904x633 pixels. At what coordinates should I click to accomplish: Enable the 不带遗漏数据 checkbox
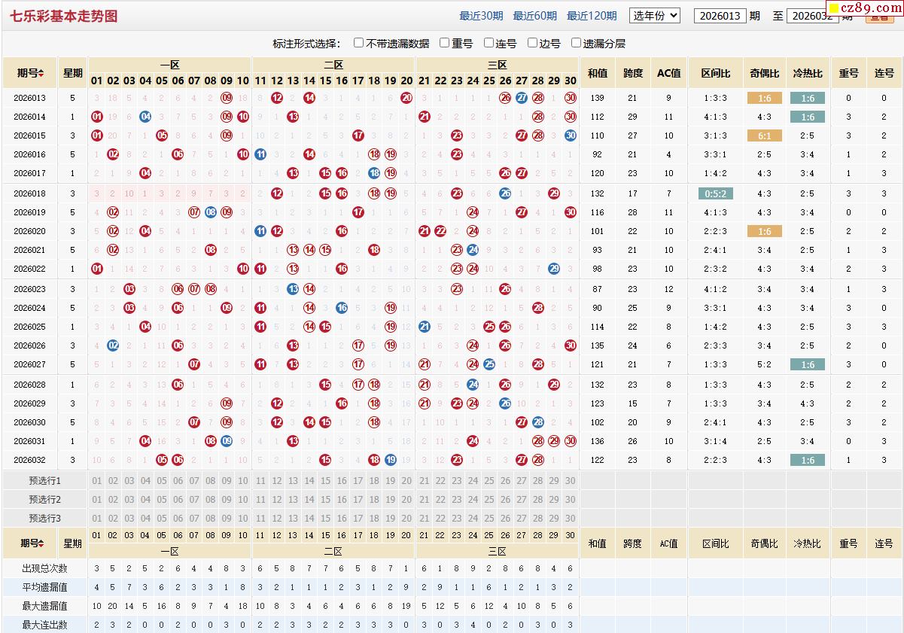359,43
